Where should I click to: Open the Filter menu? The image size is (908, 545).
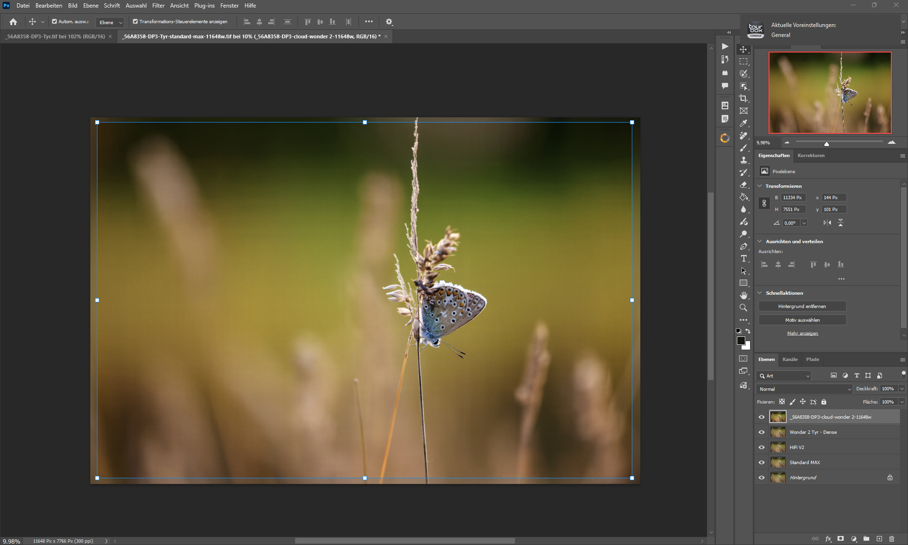click(158, 6)
